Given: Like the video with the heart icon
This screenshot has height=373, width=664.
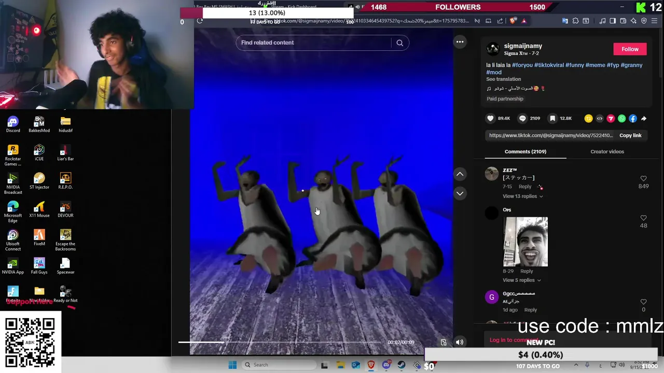Looking at the screenshot, I should pyautogui.click(x=490, y=118).
